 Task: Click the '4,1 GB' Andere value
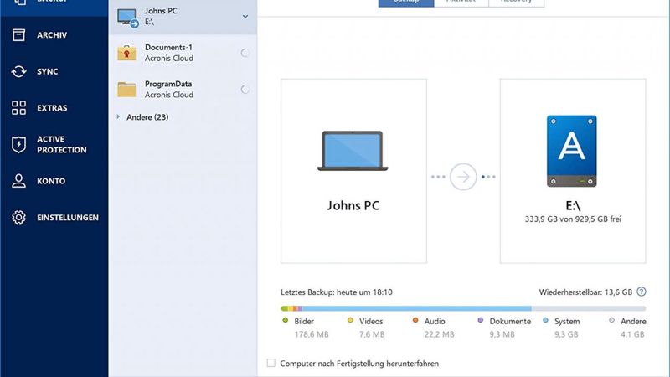(x=632, y=334)
